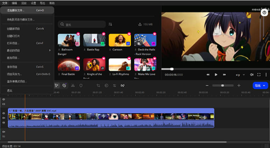Open clip properties sliders icon
Viewport: 270px width, 148px height.
click(x=114, y=86)
